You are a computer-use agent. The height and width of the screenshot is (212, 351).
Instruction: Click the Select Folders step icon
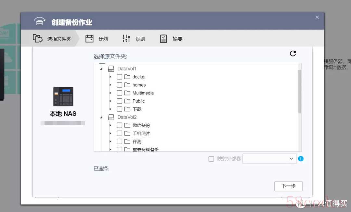[38, 38]
